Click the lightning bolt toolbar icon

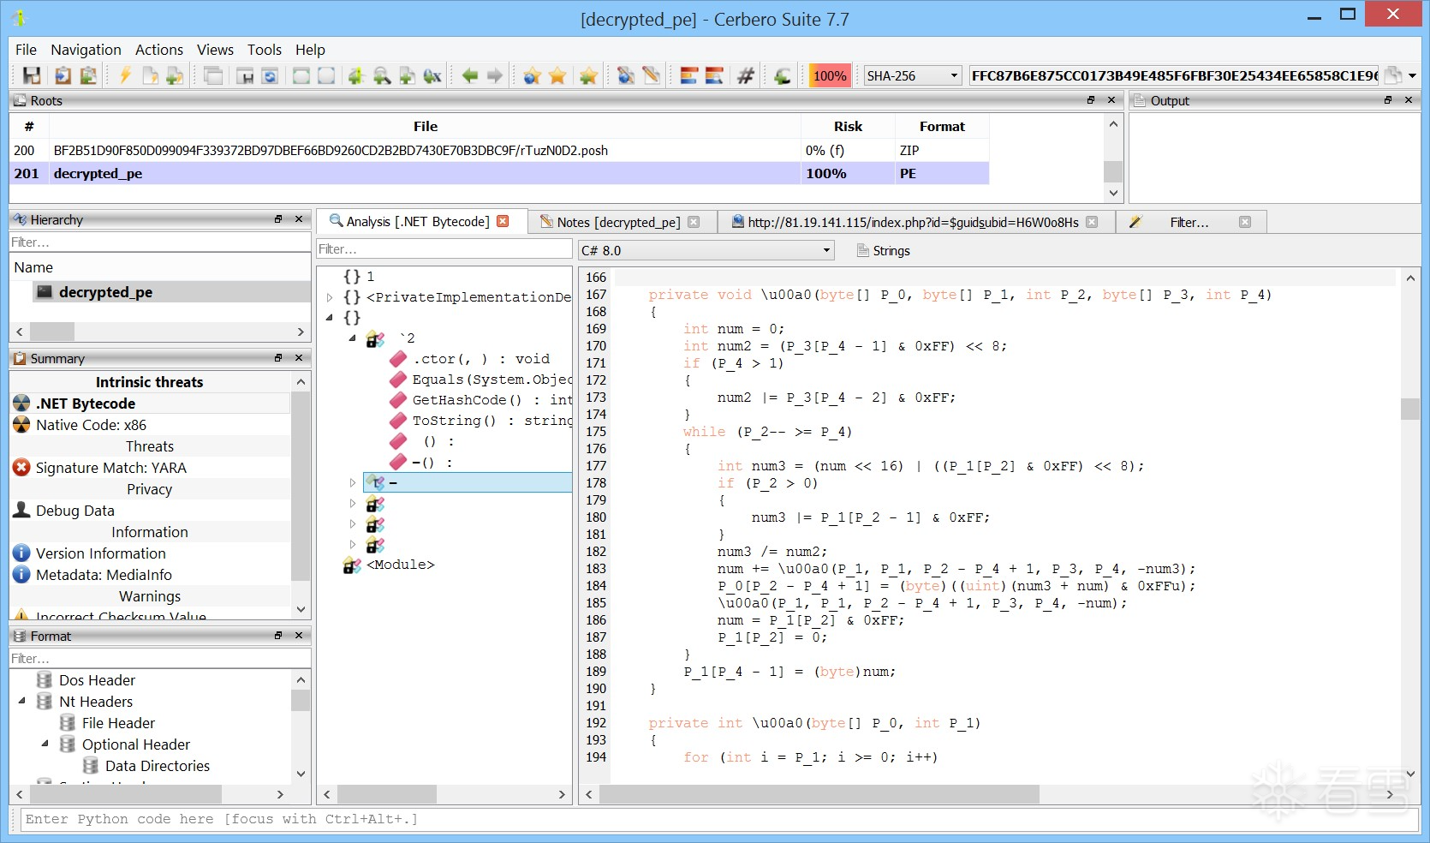[125, 76]
